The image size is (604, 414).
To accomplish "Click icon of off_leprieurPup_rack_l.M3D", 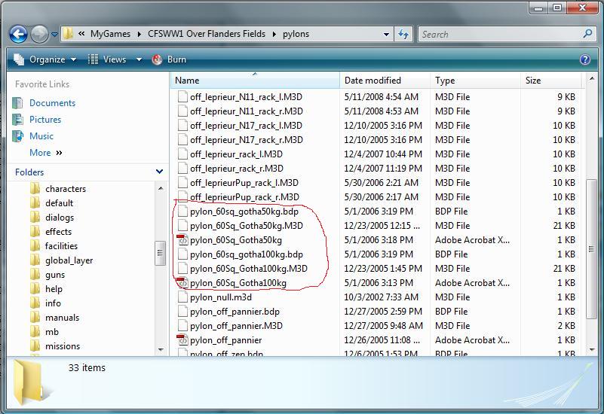I will click(x=182, y=183).
